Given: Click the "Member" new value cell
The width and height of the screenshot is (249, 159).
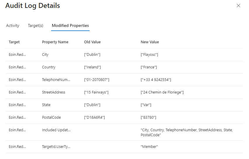Looking at the screenshot, I should [149, 147].
